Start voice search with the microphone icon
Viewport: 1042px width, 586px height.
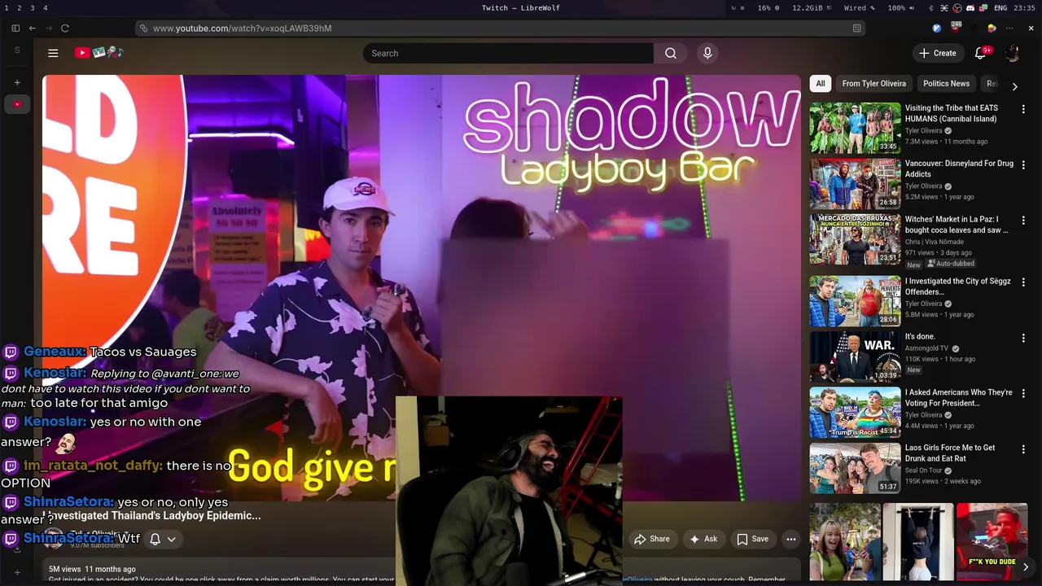(707, 53)
